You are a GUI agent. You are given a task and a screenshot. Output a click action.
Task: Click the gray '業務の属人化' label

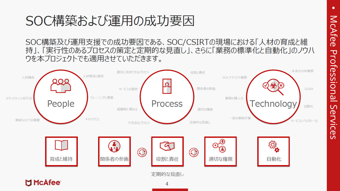[x=234, y=98]
